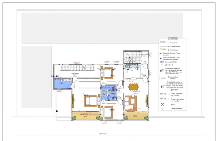Click the Compteur SONEB symbol in legend
Viewport: 218px width, 141px height.
coord(162,62)
